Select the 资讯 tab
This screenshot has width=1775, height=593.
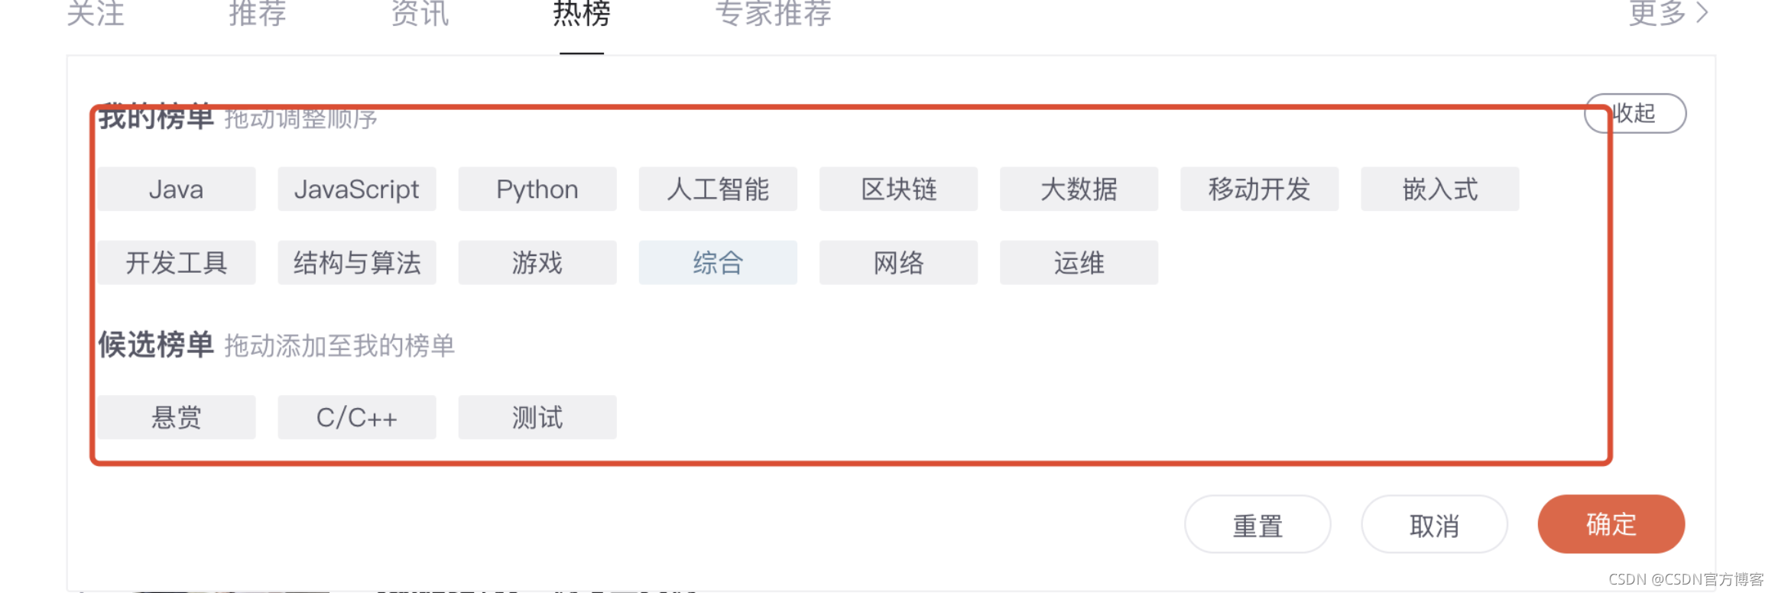(x=420, y=14)
